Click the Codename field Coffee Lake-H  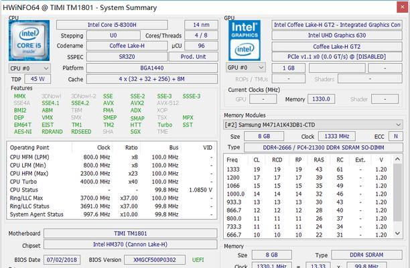pyautogui.click(x=127, y=46)
